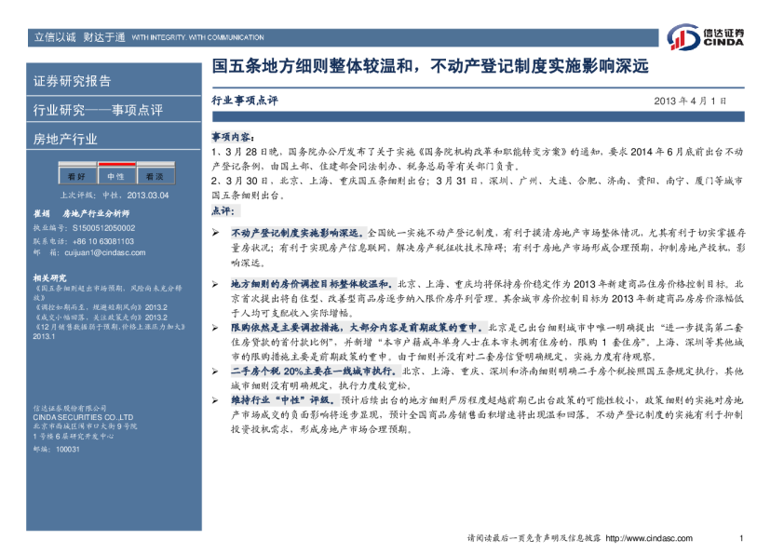Click the arrow bullet before 维持行业"中性"评级
The width and height of the screenshot is (784, 554).
tap(216, 399)
